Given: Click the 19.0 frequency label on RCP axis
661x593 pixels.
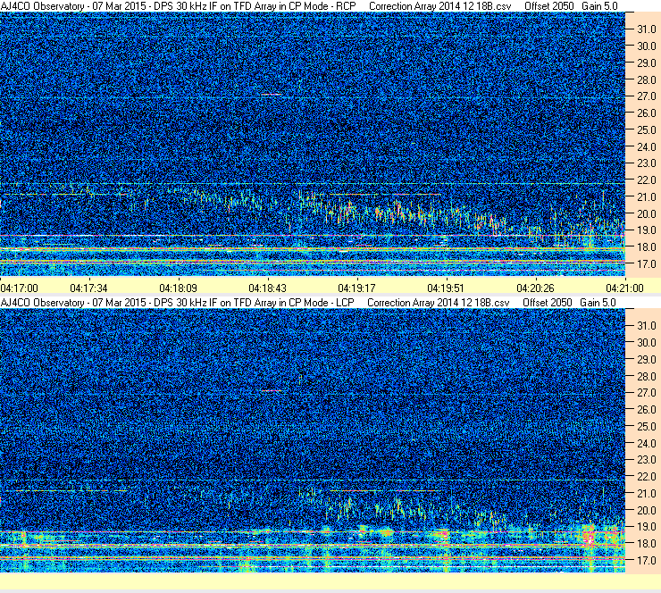Looking at the screenshot, I should pyautogui.click(x=646, y=230).
